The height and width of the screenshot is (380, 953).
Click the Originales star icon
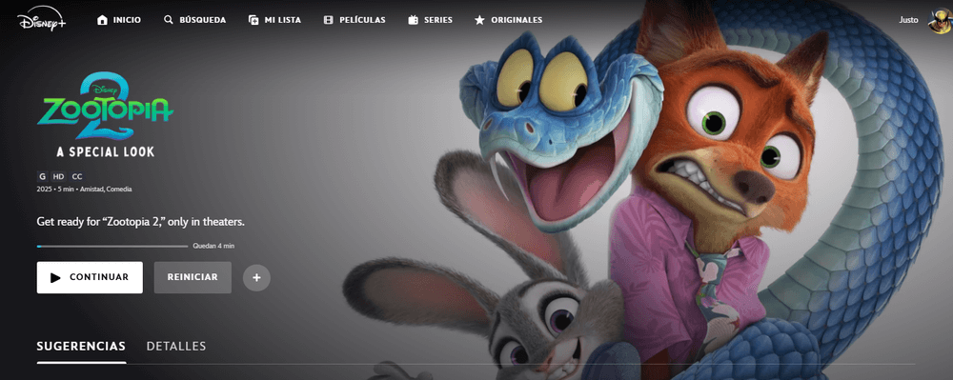[479, 20]
